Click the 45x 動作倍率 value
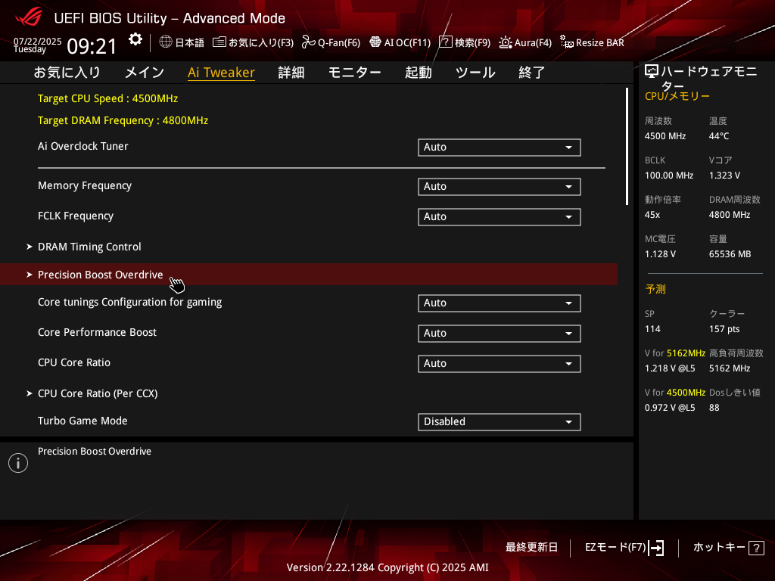775x581 pixels. pyautogui.click(x=652, y=215)
